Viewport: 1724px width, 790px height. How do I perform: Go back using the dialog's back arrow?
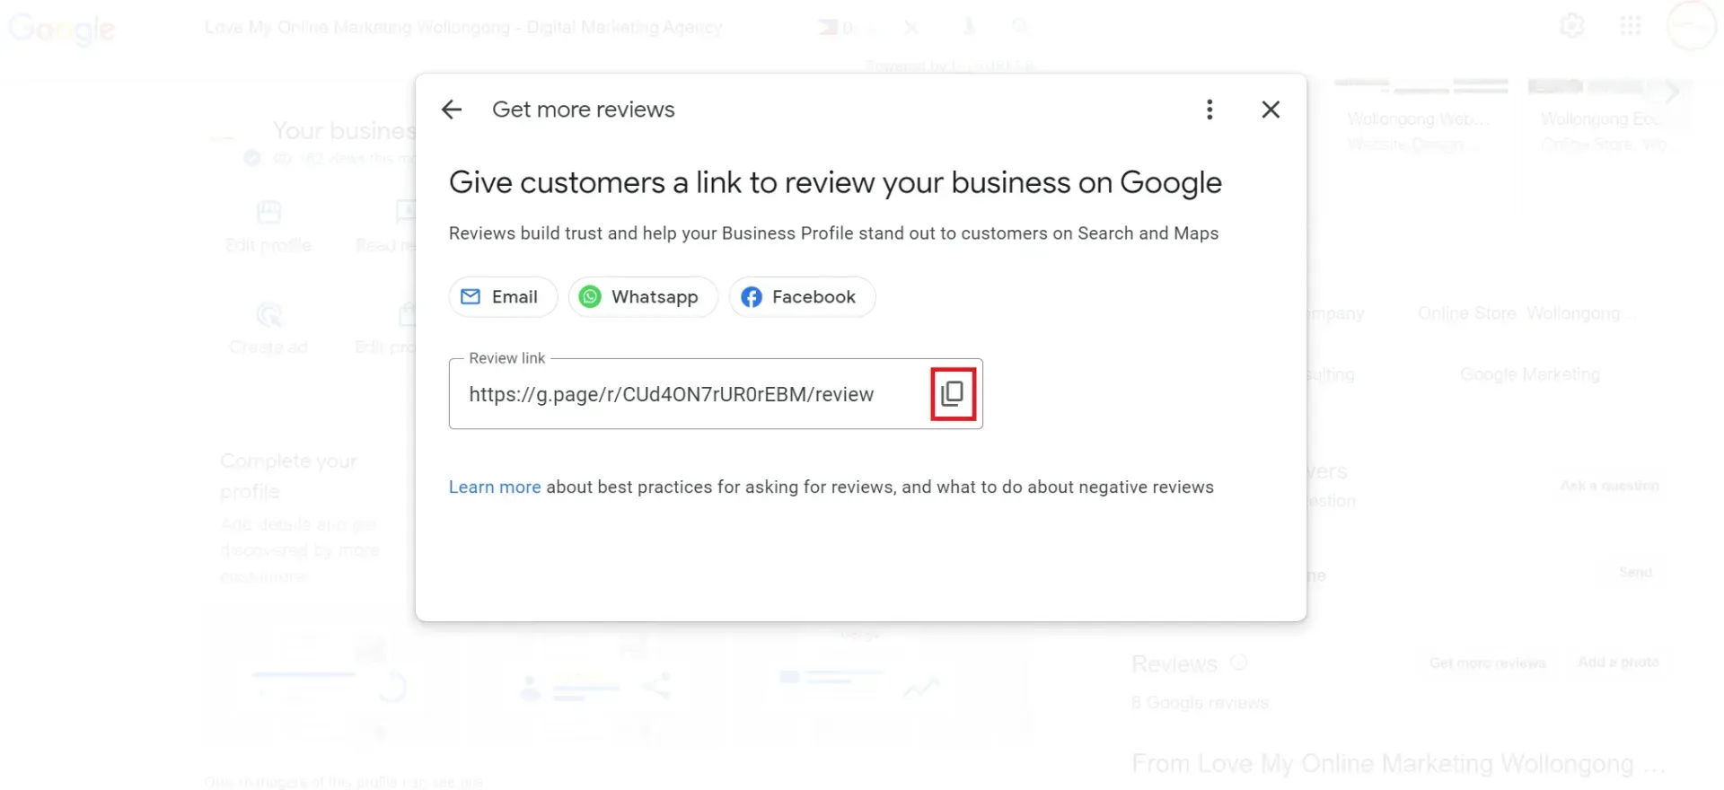point(452,110)
